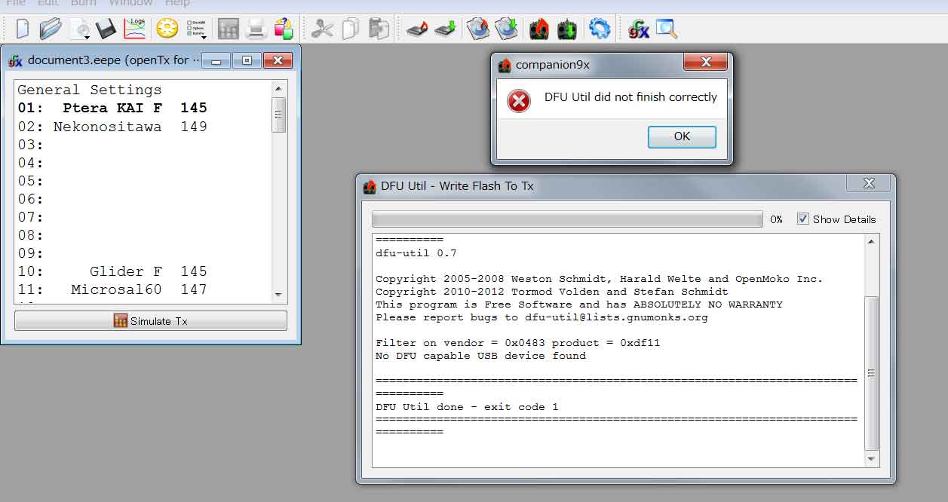Open burn configuration gear icon
The height and width of the screenshot is (502, 948).
point(600,29)
